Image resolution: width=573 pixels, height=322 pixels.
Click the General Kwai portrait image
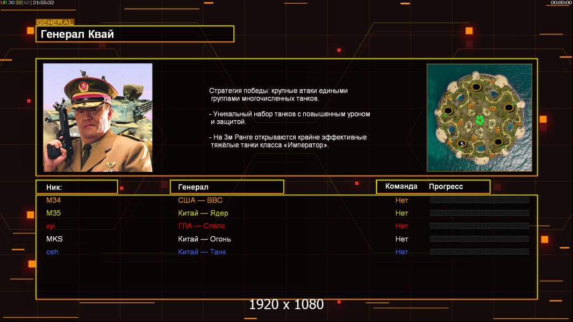pyautogui.click(x=98, y=118)
